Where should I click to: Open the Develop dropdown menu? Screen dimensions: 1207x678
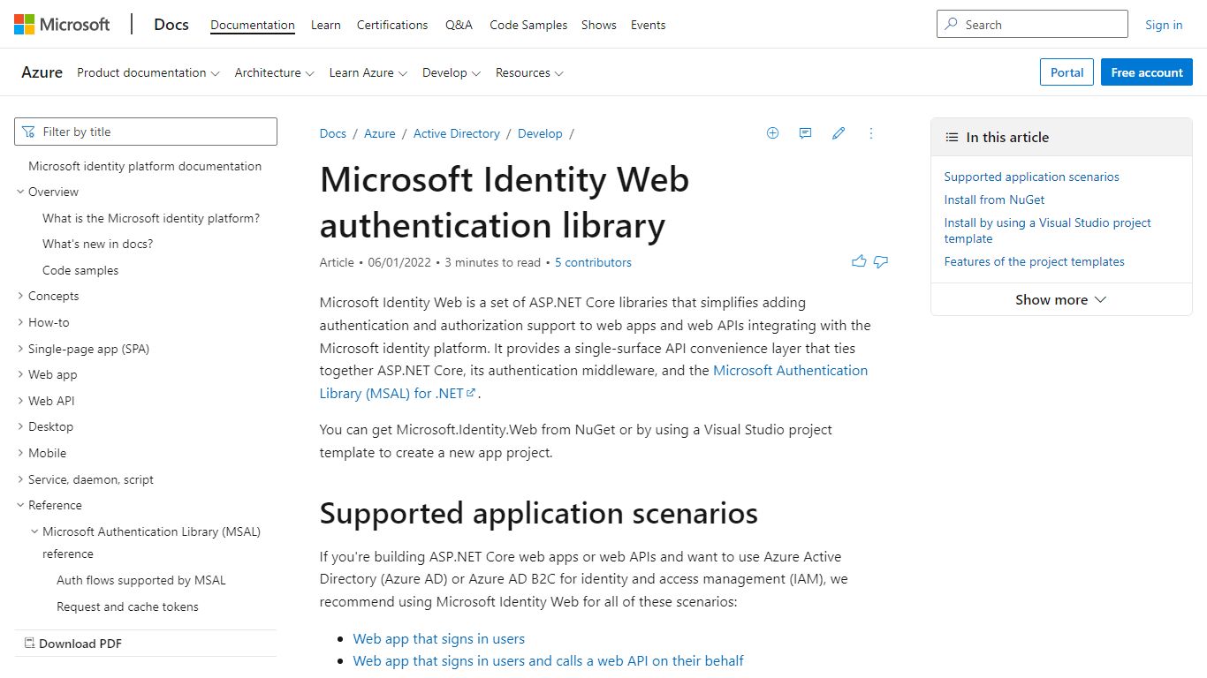tap(452, 72)
